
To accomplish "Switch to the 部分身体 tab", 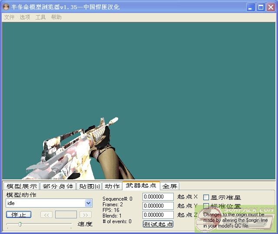I will 58,186.
